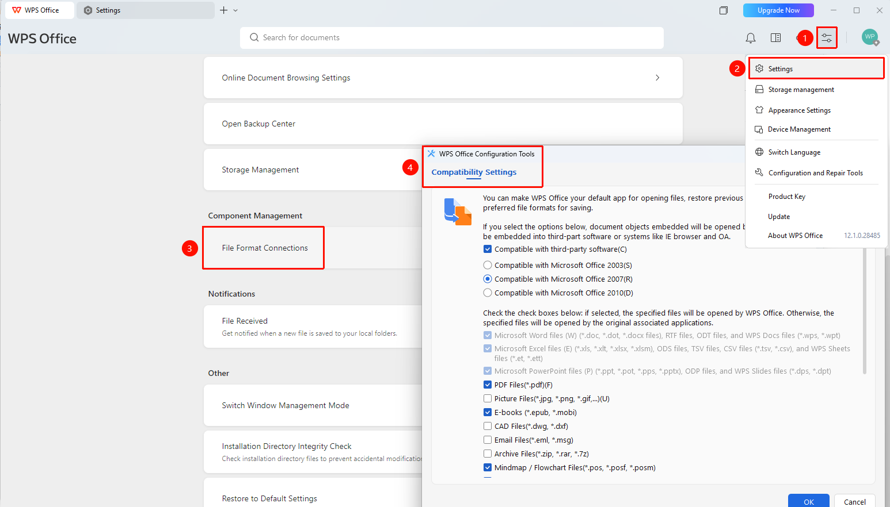The height and width of the screenshot is (507, 890).
Task: Expand Online Document Browsing Settings chevron
Action: (657, 78)
